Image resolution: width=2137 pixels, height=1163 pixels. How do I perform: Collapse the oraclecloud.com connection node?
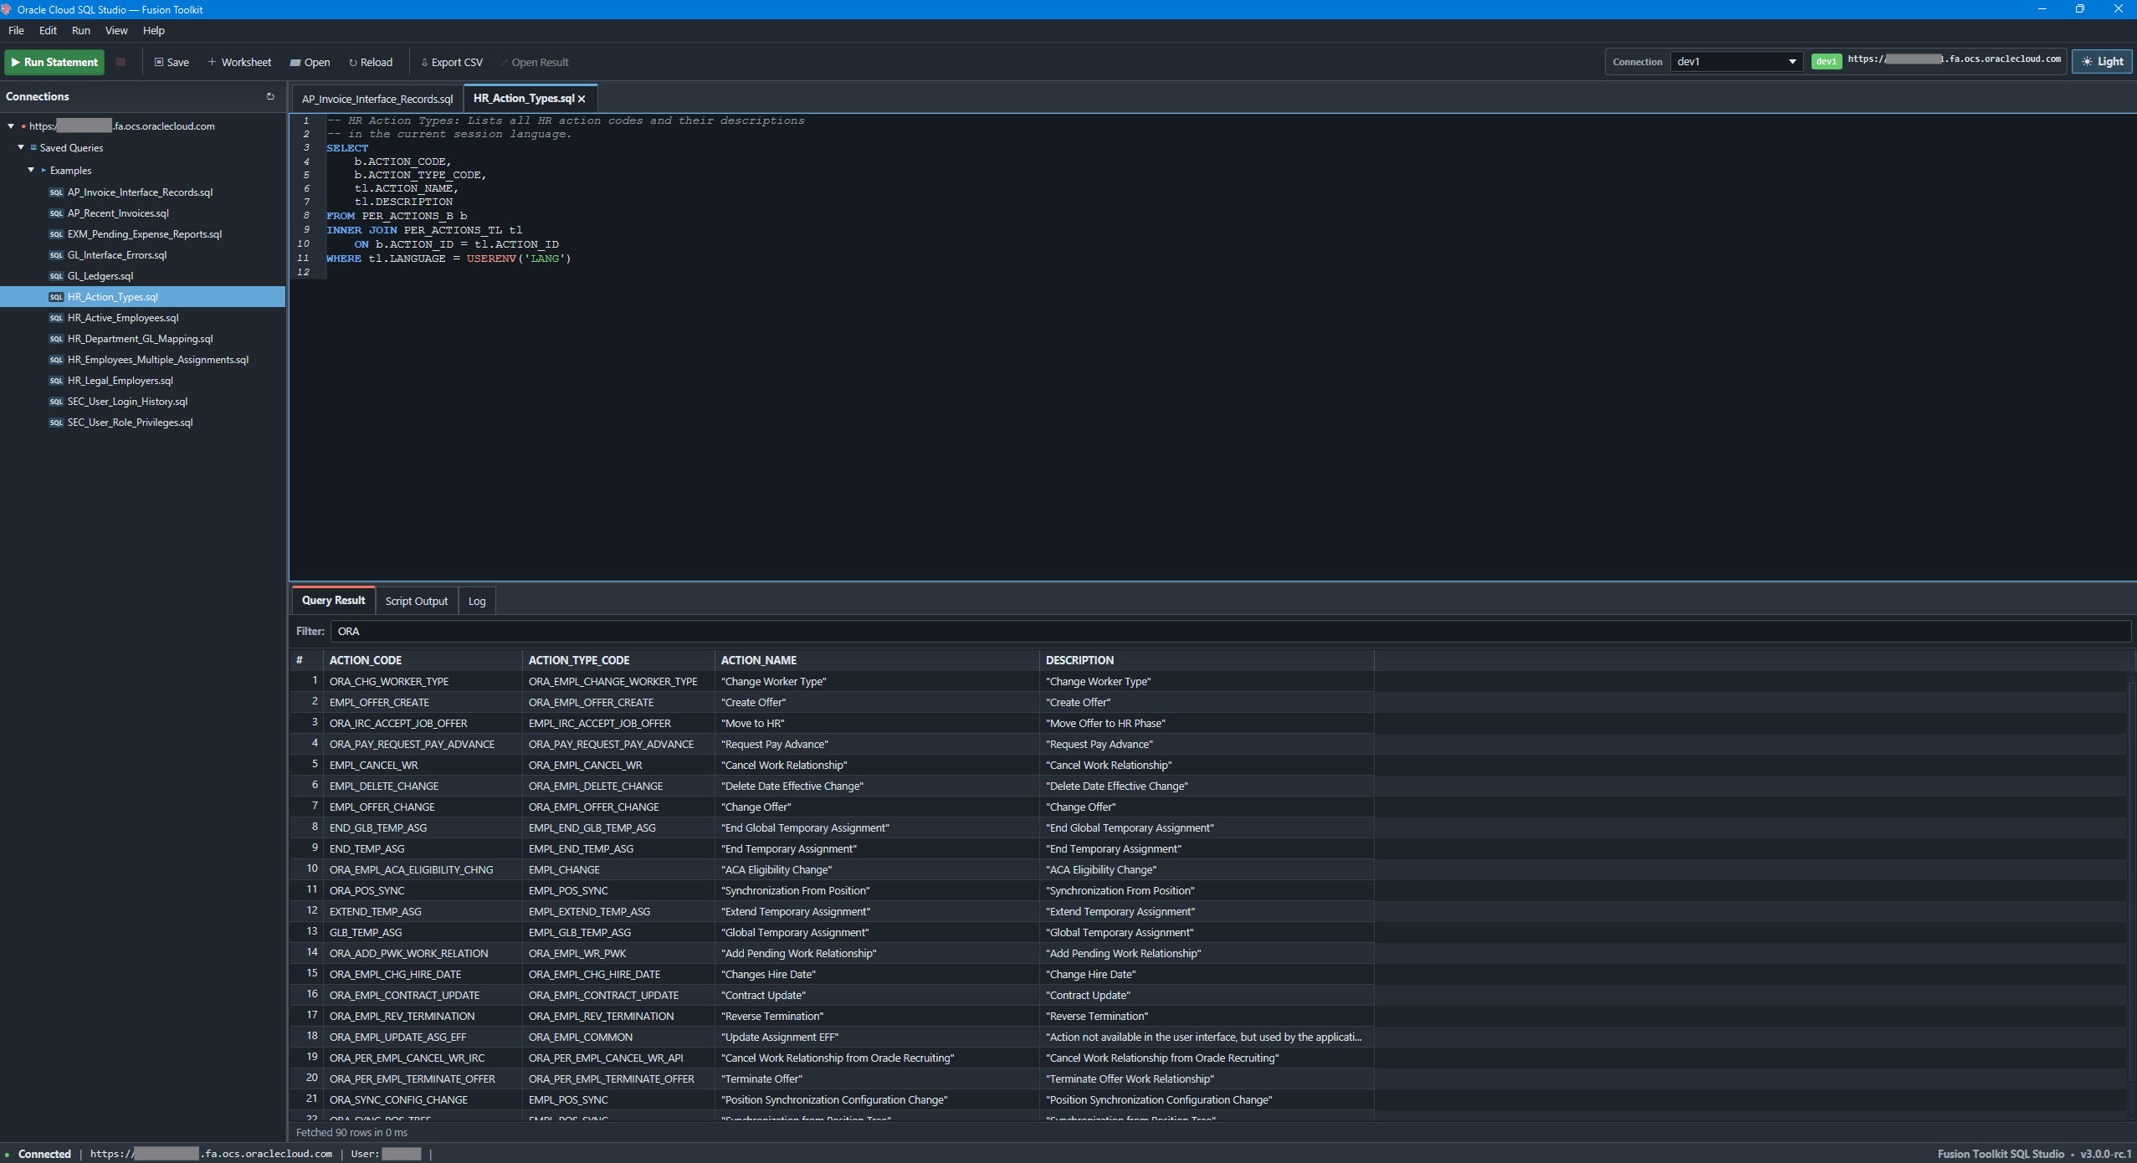(x=11, y=126)
